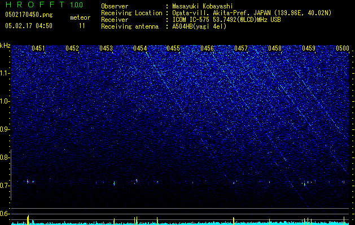
Task: Click the A504HB(yagi 4el) antenna text
Action: pyautogui.click(x=199, y=26)
